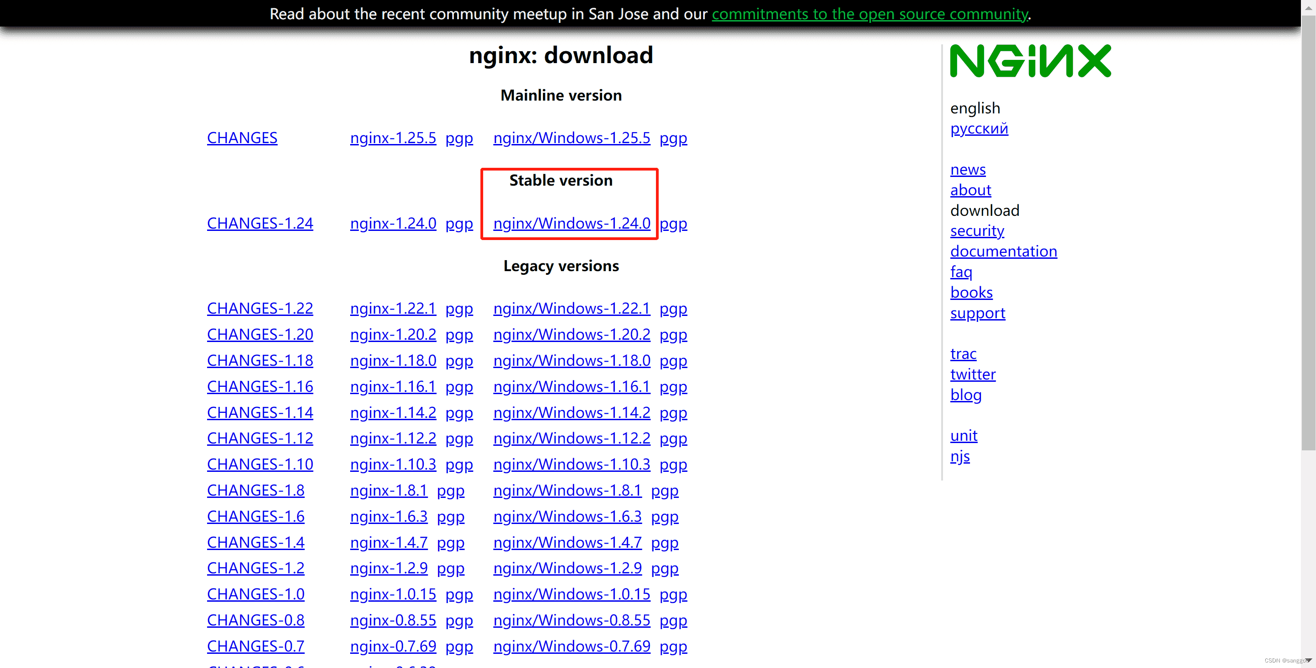Open pgp signature for nginx/Windows-1.0.15
This screenshot has height=668, width=1316.
coord(673,594)
